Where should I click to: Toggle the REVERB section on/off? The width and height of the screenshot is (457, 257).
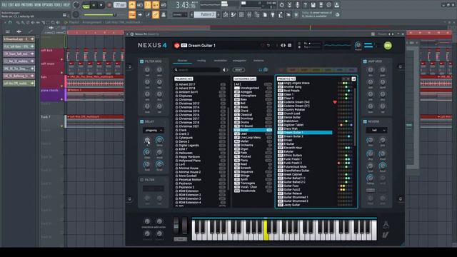[x=365, y=121]
